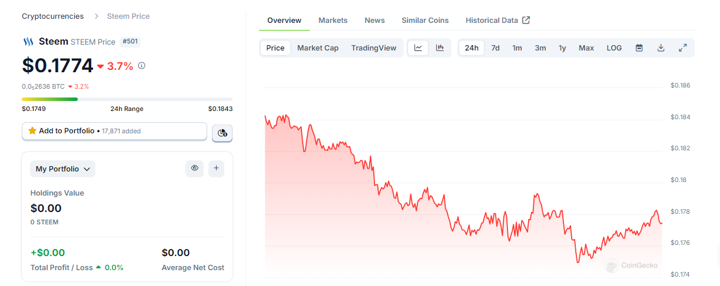Click the BTC price 0.0₅2636 BTC
This screenshot has height=286, width=720.
click(x=43, y=86)
